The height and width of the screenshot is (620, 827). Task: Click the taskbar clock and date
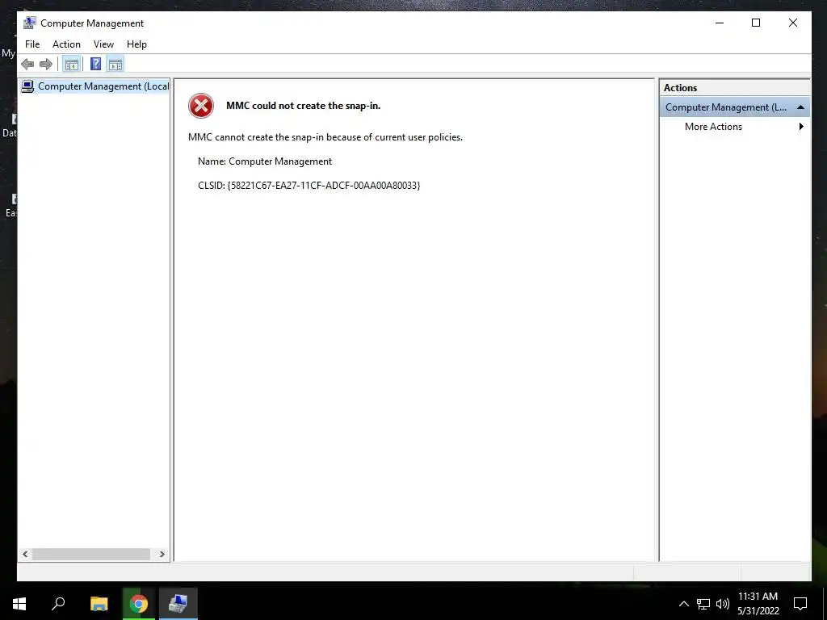[x=758, y=604]
